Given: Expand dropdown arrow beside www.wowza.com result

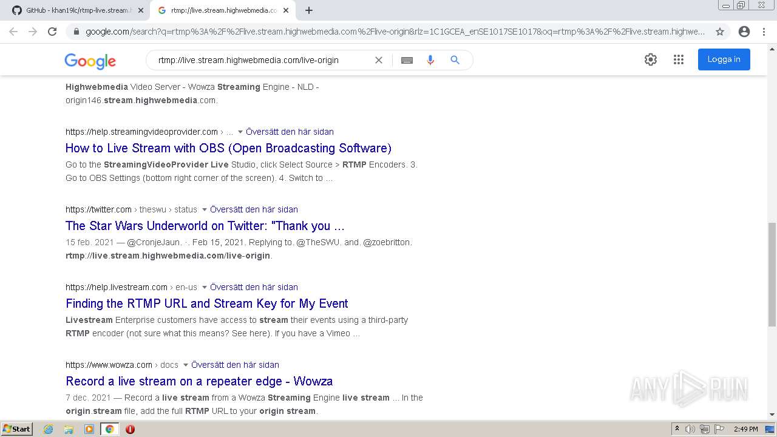Looking at the screenshot, I should pos(186,365).
